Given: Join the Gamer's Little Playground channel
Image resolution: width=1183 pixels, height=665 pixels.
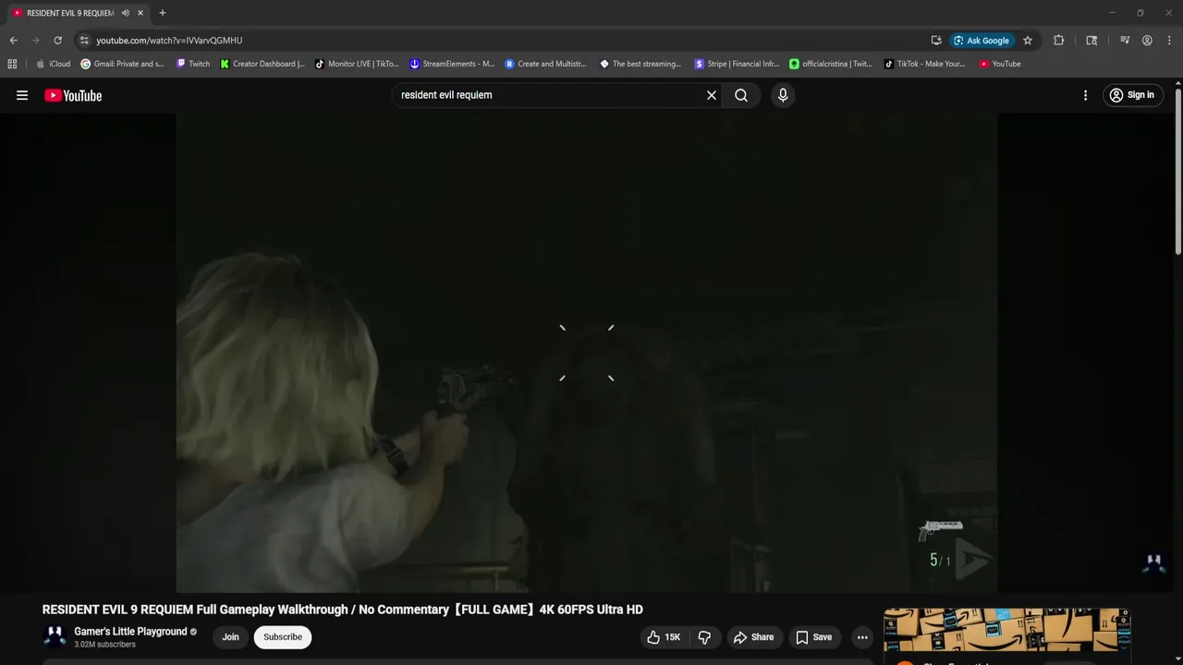Looking at the screenshot, I should coord(230,637).
